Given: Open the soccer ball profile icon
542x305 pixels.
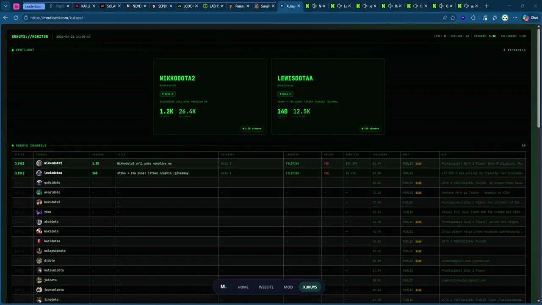Looking at the screenshot, I should pyautogui.click(x=505, y=18).
